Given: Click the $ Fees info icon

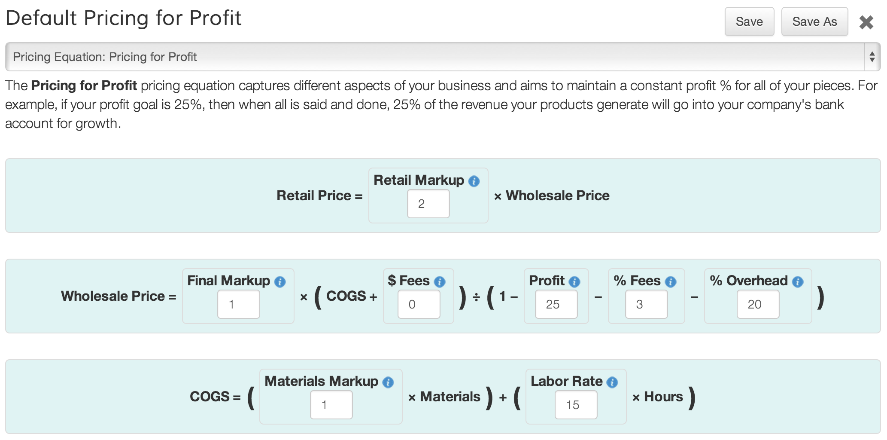Looking at the screenshot, I should (x=439, y=282).
